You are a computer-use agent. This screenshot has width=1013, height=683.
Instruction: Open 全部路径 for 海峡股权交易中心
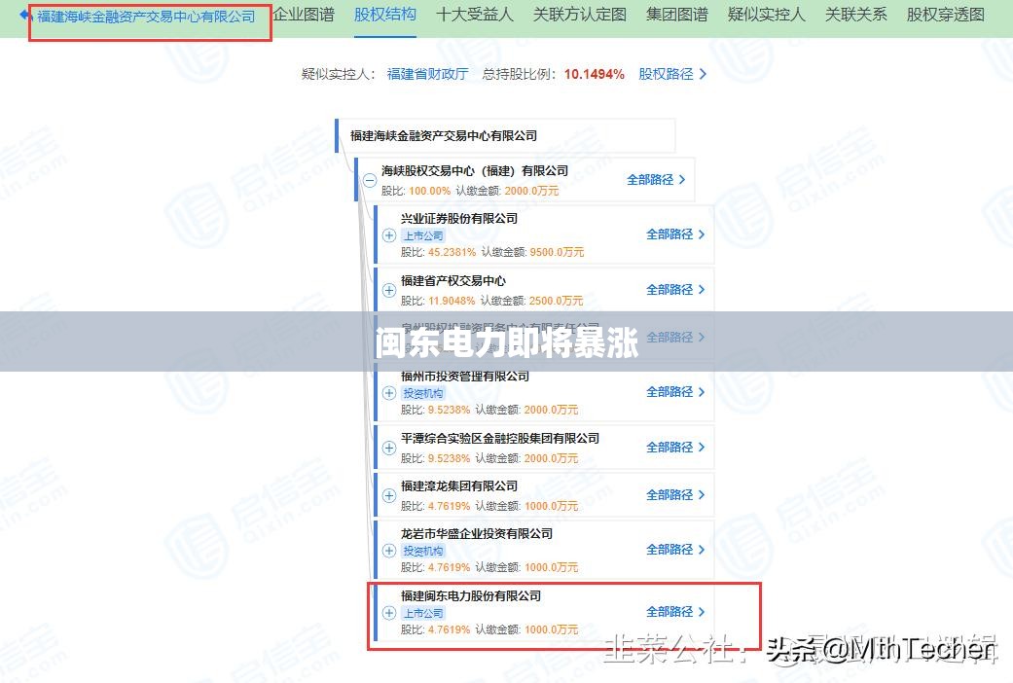(656, 180)
